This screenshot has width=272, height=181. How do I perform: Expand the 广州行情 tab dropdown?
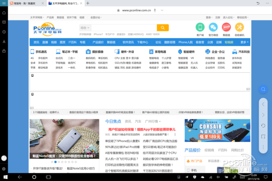coord(153,121)
